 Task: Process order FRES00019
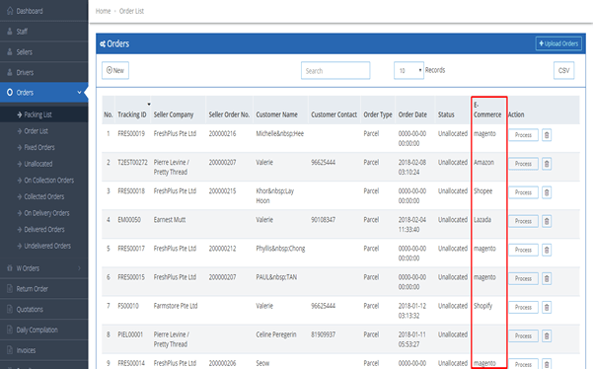pos(523,135)
